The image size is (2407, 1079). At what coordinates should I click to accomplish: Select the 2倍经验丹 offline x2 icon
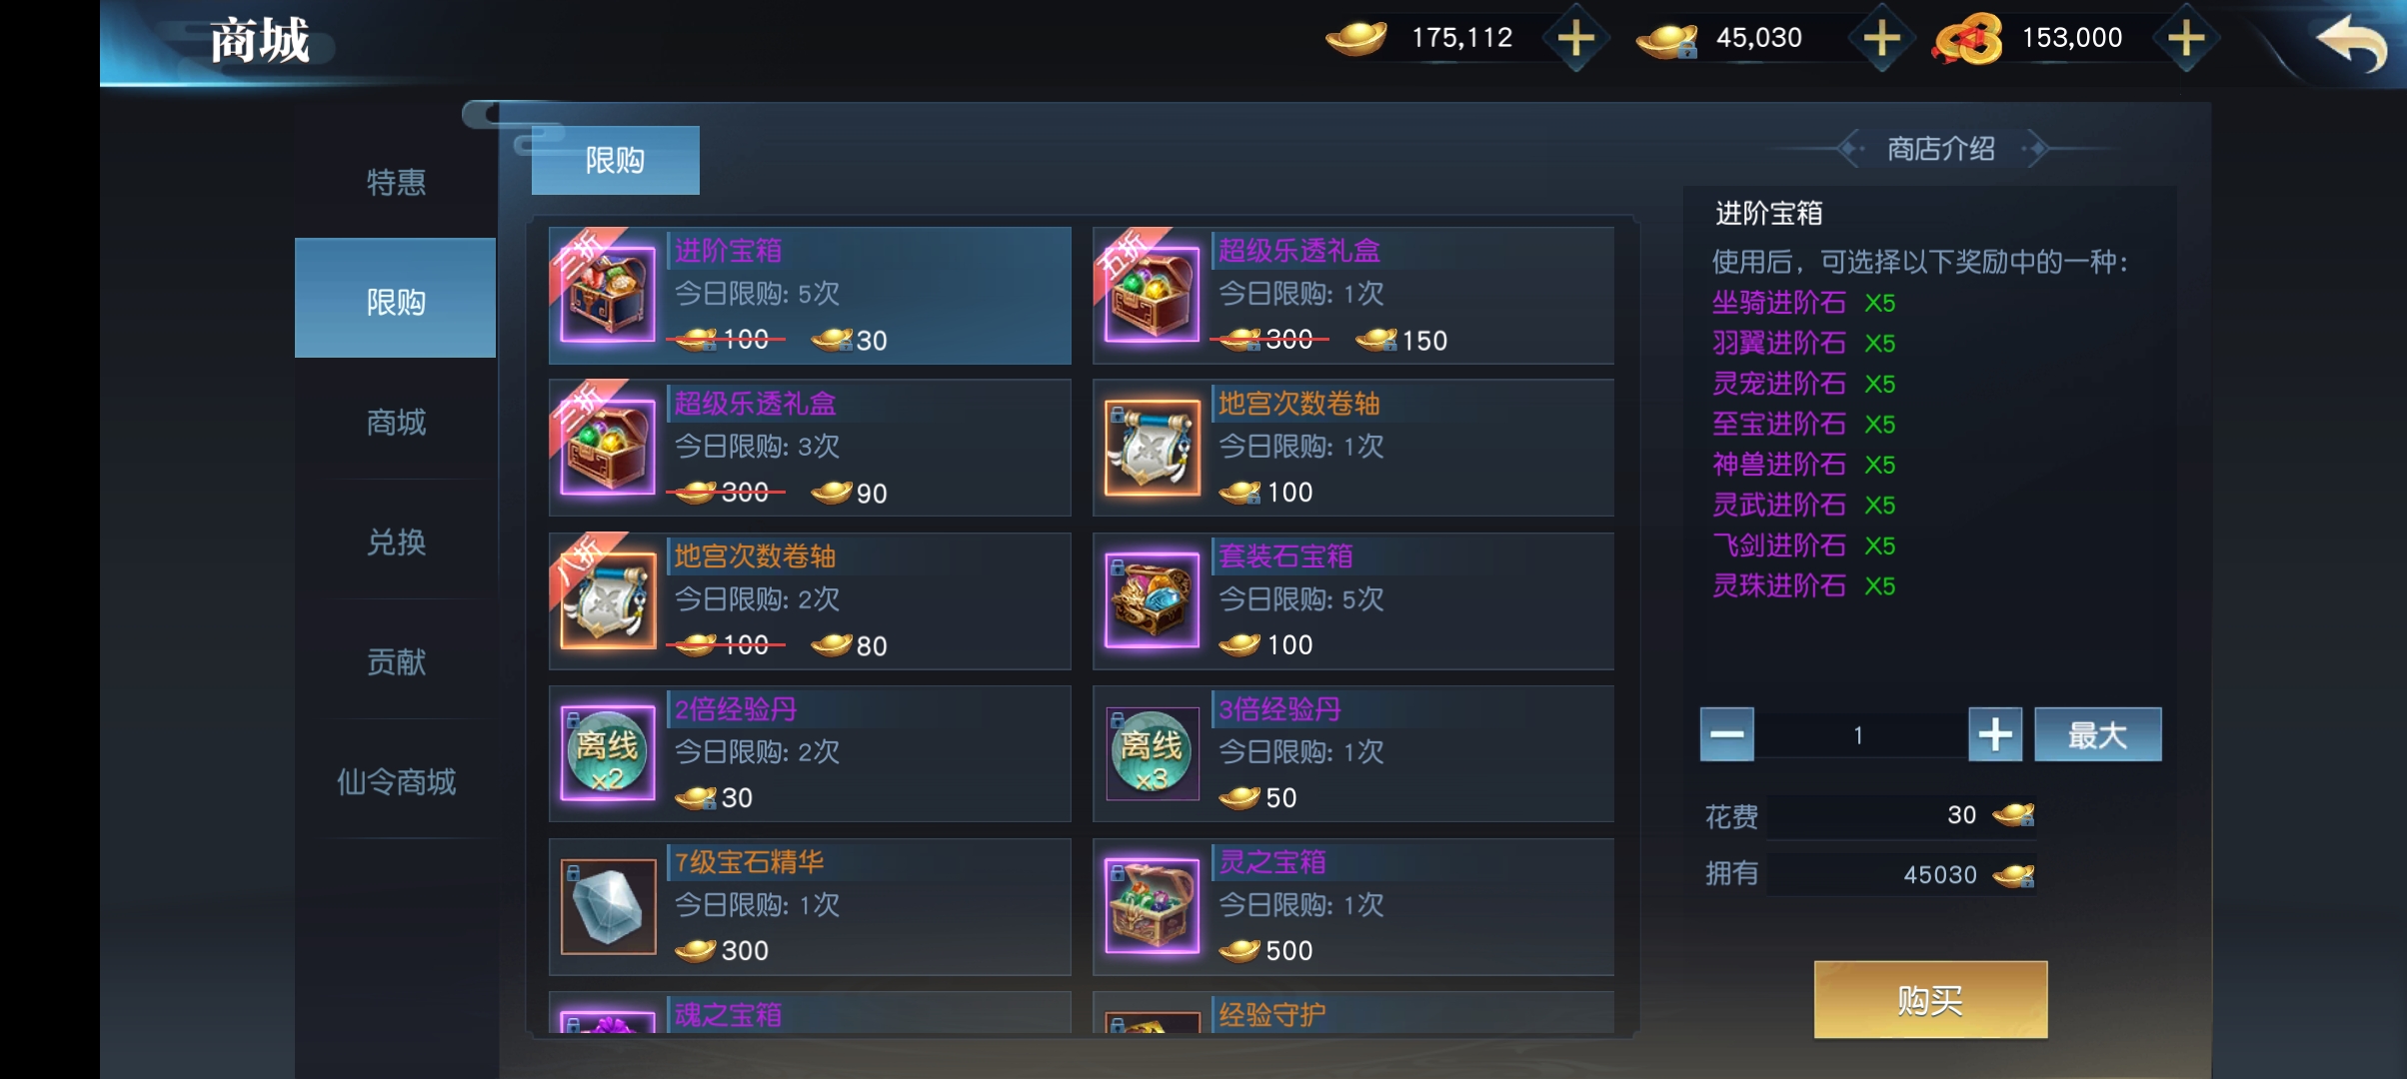608,753
